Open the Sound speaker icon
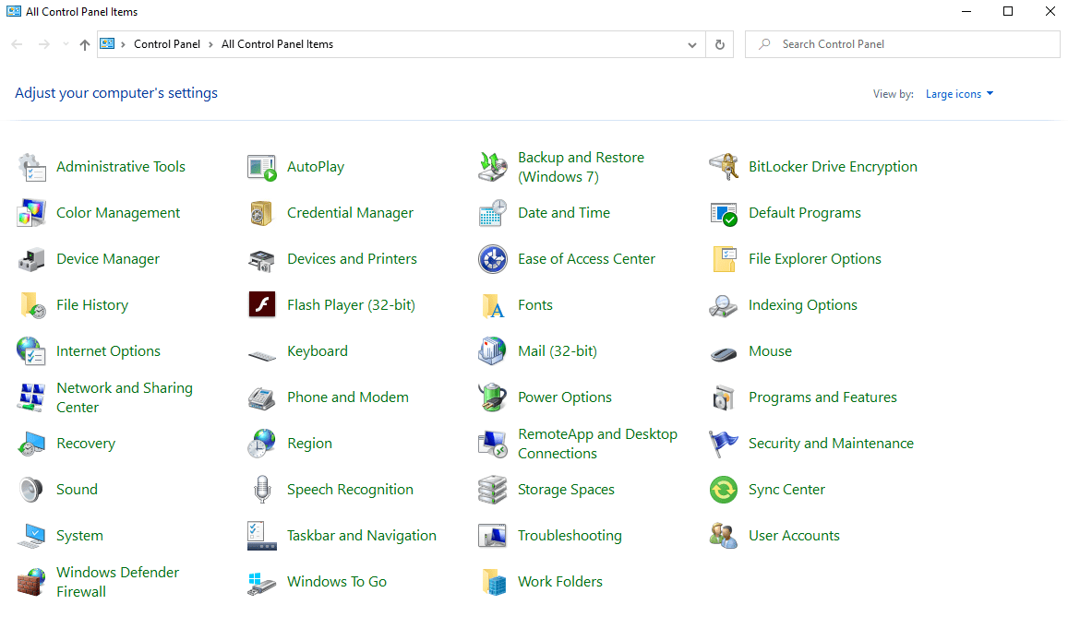 [x=31, y=490]
